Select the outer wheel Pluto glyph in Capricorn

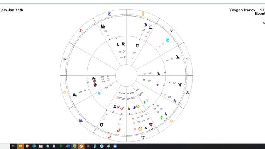tap(151, 125)
